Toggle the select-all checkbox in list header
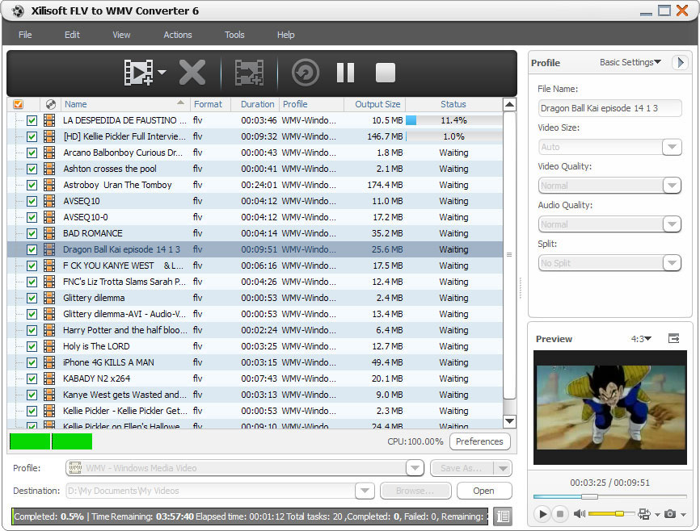Image resolution: width=700 pixels, height=531 pixels. click(19, 104)
